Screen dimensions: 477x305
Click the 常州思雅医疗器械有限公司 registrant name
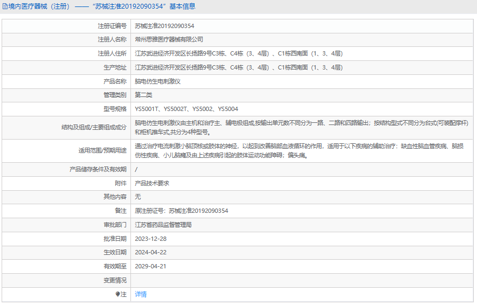[x=169, y=39]
